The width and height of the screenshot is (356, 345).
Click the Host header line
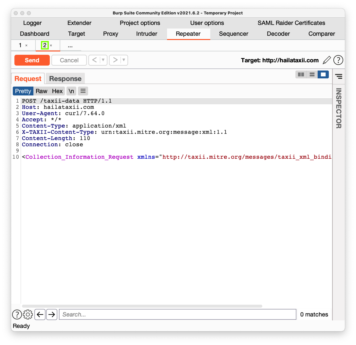click(58, 107)
